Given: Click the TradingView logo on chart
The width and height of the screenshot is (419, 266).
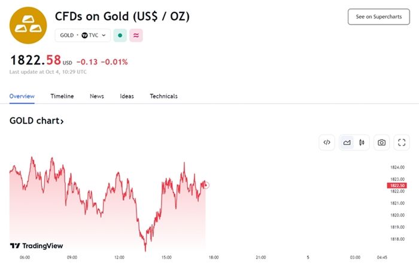Looking at the screenshot, I should click(37, 246).
